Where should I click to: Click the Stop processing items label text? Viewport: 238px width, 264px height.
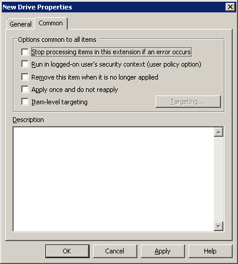pos(111,52)
